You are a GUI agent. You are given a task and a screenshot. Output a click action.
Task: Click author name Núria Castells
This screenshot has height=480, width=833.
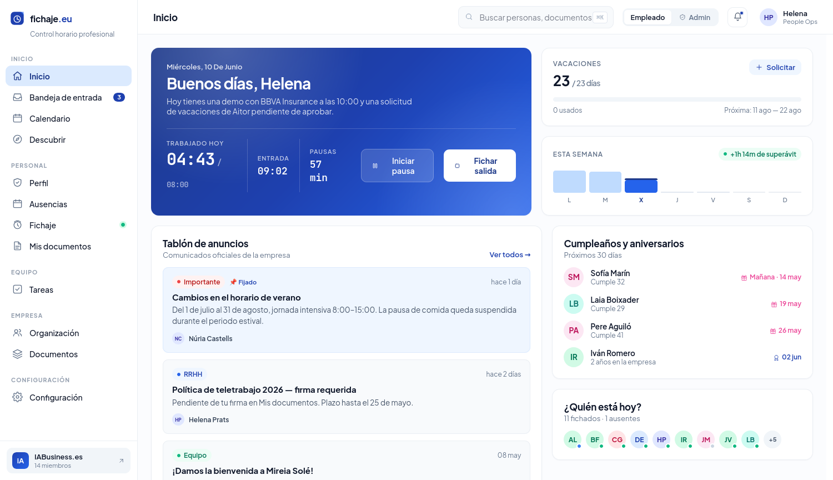[x=210, y=338]
